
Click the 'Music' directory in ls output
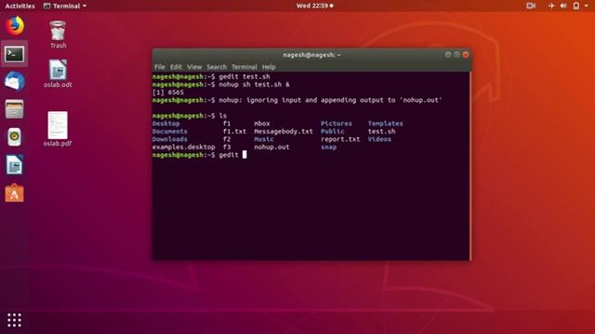point(264,139)
